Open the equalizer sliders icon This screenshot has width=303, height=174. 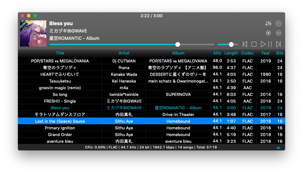(268, 23)
